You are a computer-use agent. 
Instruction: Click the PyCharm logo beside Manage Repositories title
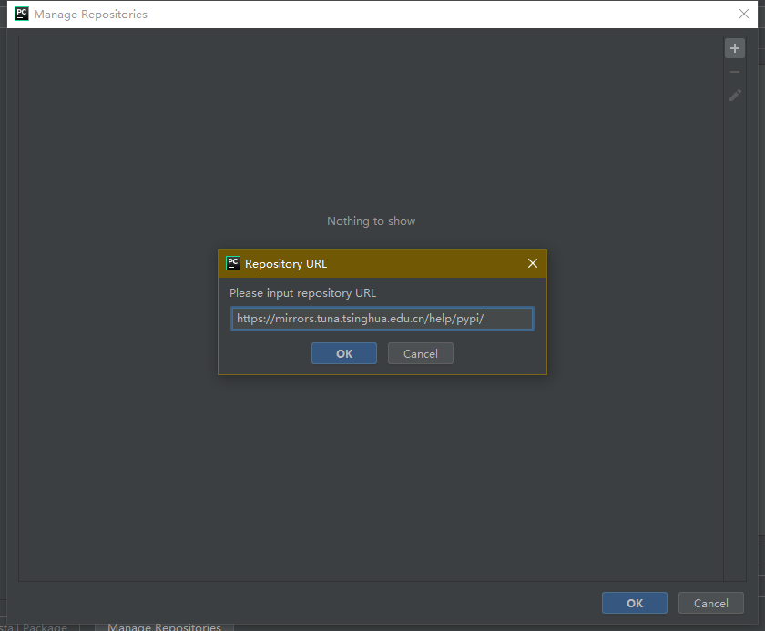tap(21, 14)
